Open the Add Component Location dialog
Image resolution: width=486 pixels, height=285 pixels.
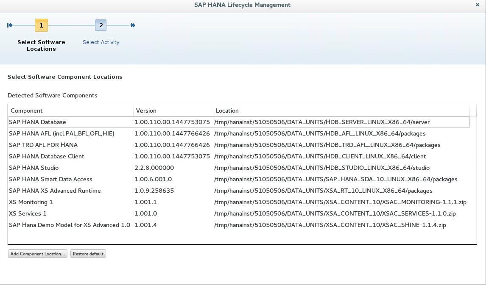[37, 254]
